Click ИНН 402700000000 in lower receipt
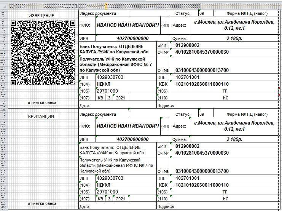282x211 pixels. coord(132,139)
